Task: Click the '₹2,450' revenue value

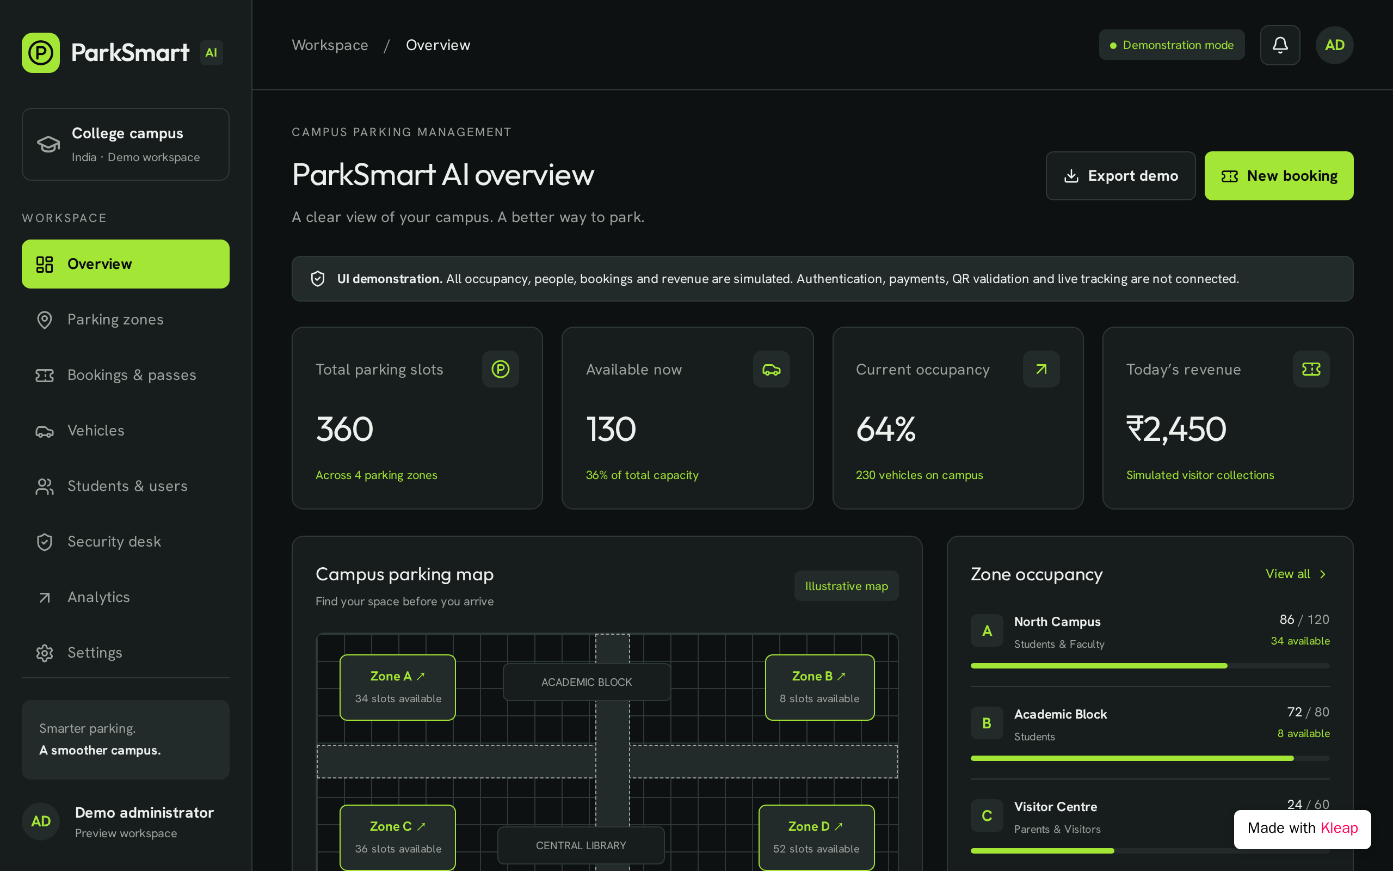Action: (x=1176, y=429)
